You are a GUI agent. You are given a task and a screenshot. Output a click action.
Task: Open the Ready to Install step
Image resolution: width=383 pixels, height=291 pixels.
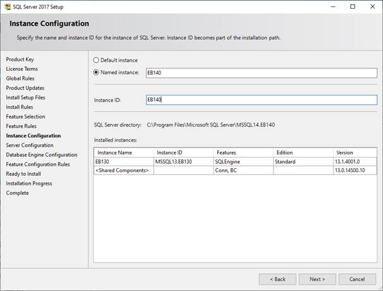coord(23,173)
